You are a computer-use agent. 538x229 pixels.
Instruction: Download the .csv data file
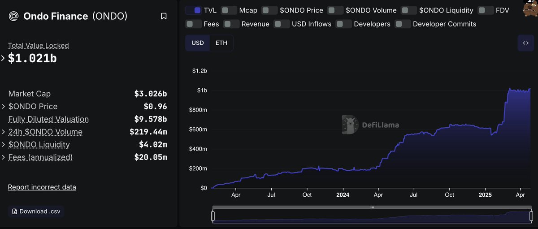(x=36, y=211)
